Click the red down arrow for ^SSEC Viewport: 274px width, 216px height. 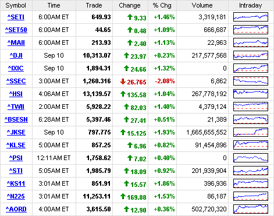point(123,82)
